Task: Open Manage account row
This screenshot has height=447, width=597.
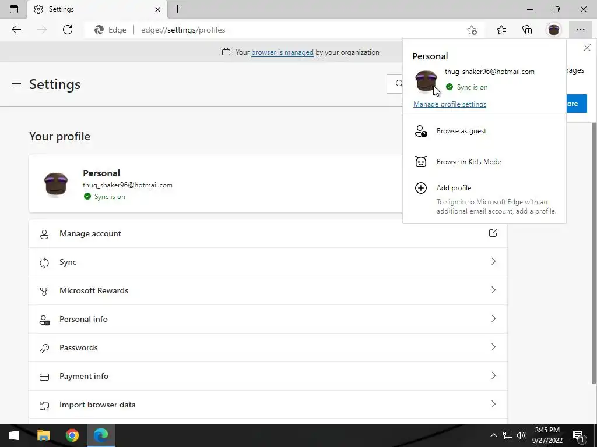Action: point(268,233)
